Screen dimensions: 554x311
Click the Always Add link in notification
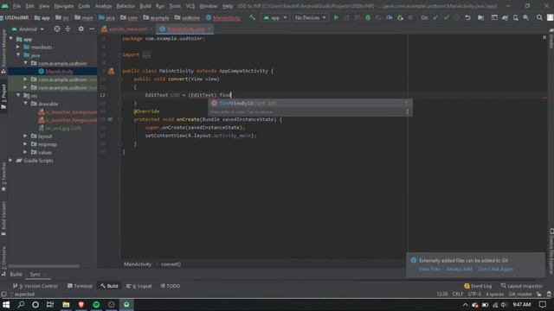click(459, 269)
